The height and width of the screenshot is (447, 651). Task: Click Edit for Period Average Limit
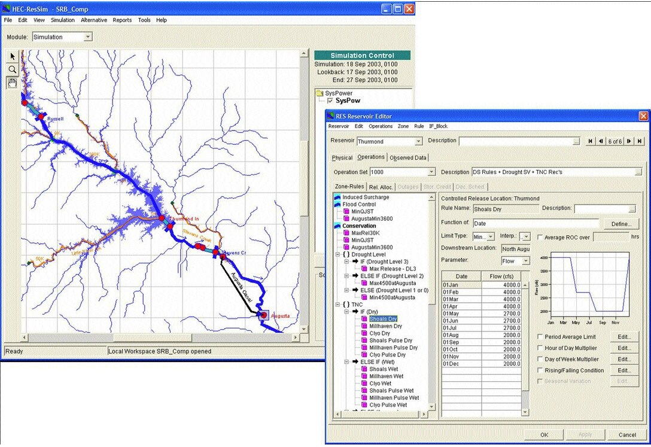pos(624,337)
